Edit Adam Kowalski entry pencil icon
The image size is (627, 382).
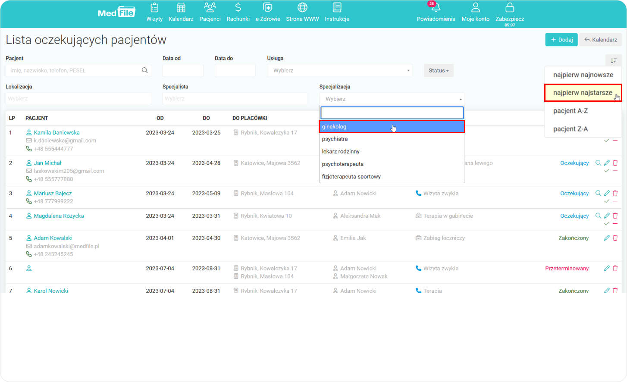click(607, 238)
